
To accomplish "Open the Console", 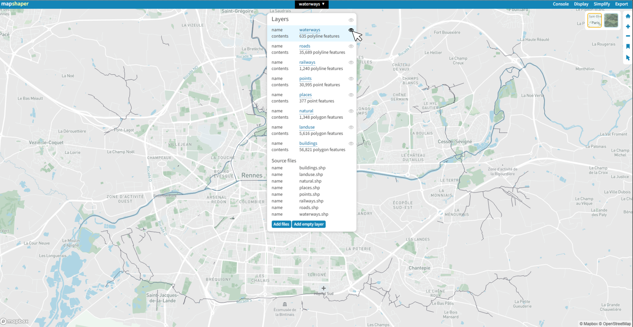I will coord(561,4).
